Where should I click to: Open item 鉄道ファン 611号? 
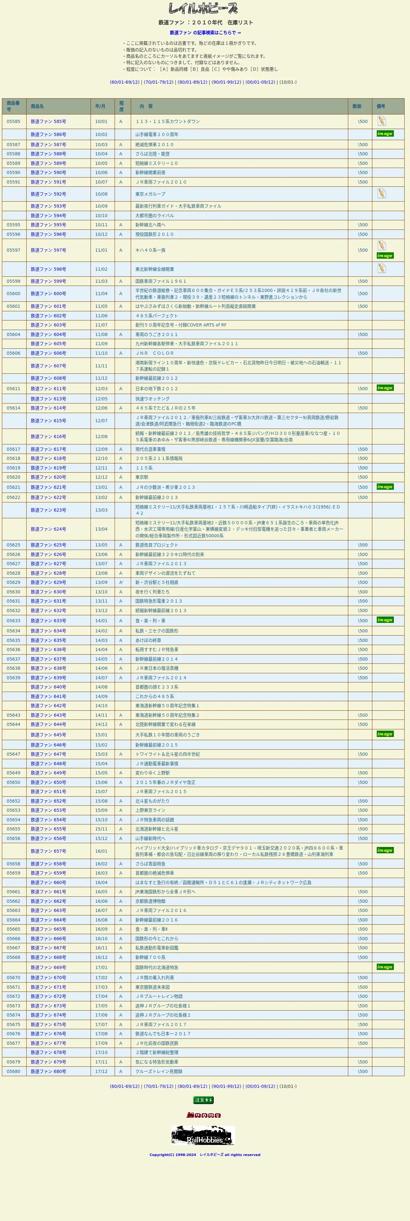coord(48,389)
